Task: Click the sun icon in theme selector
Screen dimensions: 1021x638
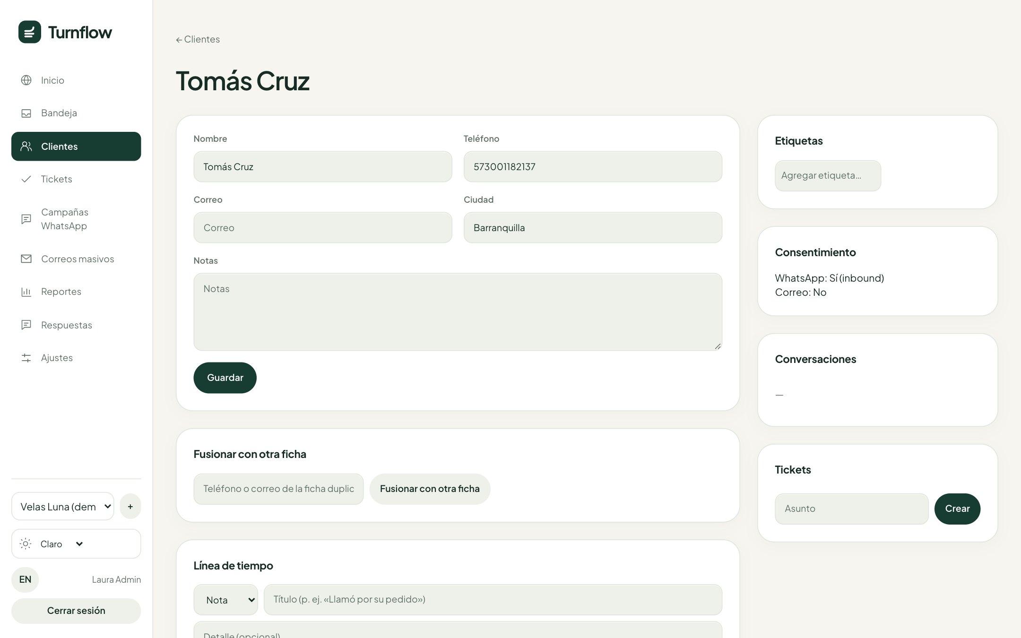Action: pos(26,544)
